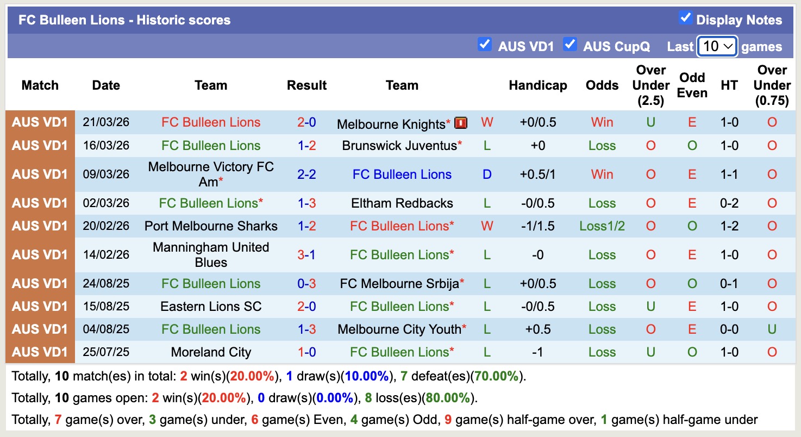Select Eastern Lions SC team link
The height and width of the screenshot is (437, 801).
[x=211, y=306]
